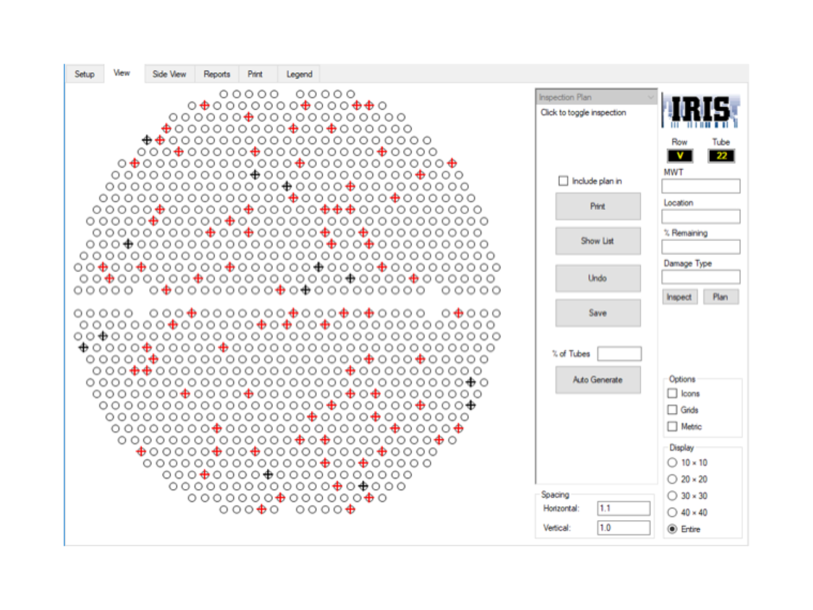The width and height of the screenshot is (813, 610).
Task: Edit the Vertical spacing field
Action: (623, 528)
